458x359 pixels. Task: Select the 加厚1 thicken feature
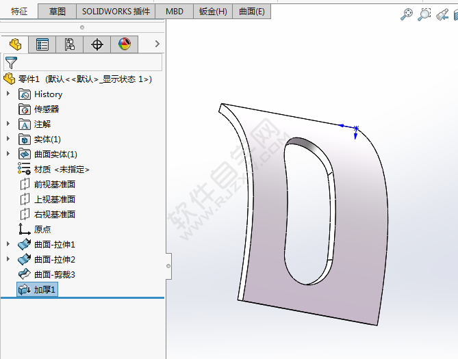(44, 289)
